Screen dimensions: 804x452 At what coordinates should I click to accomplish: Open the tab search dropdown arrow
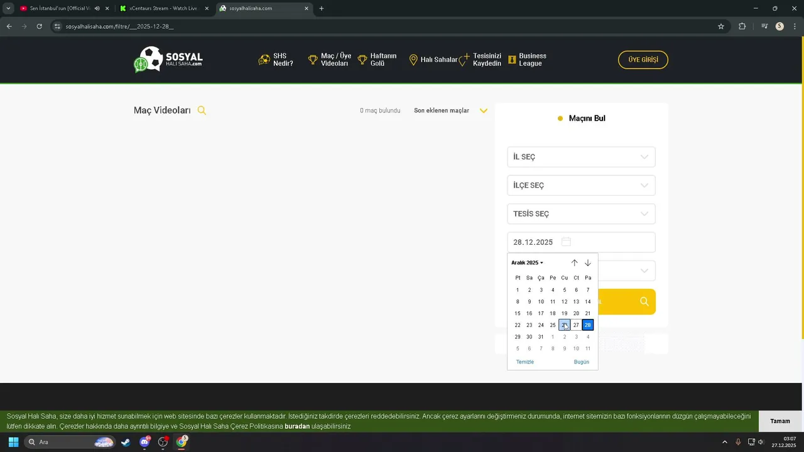click(8, 9)
